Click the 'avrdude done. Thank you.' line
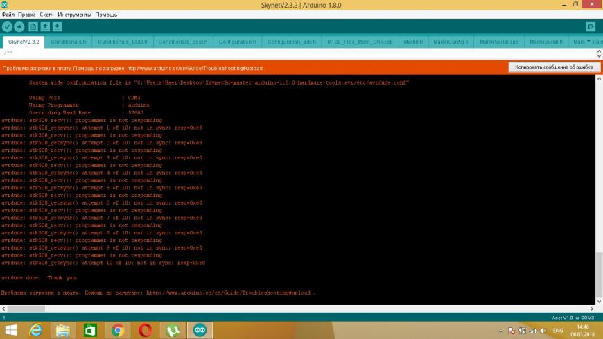The image size is (603, 339). (40, 278)
